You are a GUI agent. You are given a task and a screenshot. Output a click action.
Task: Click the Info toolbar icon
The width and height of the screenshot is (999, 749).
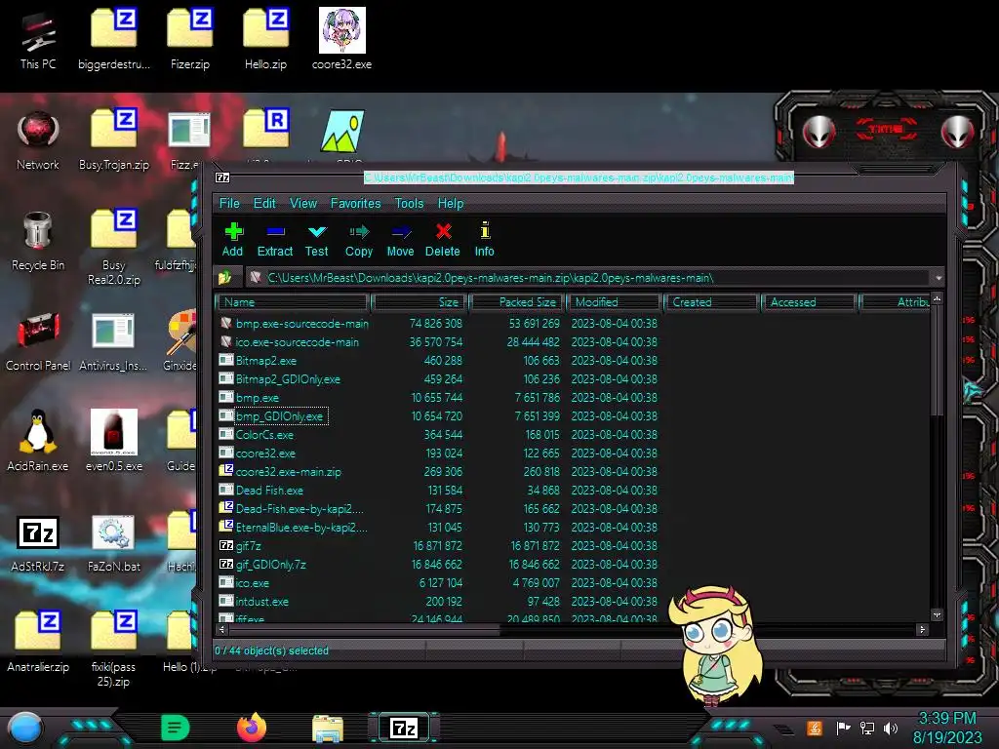pos(484,240)
